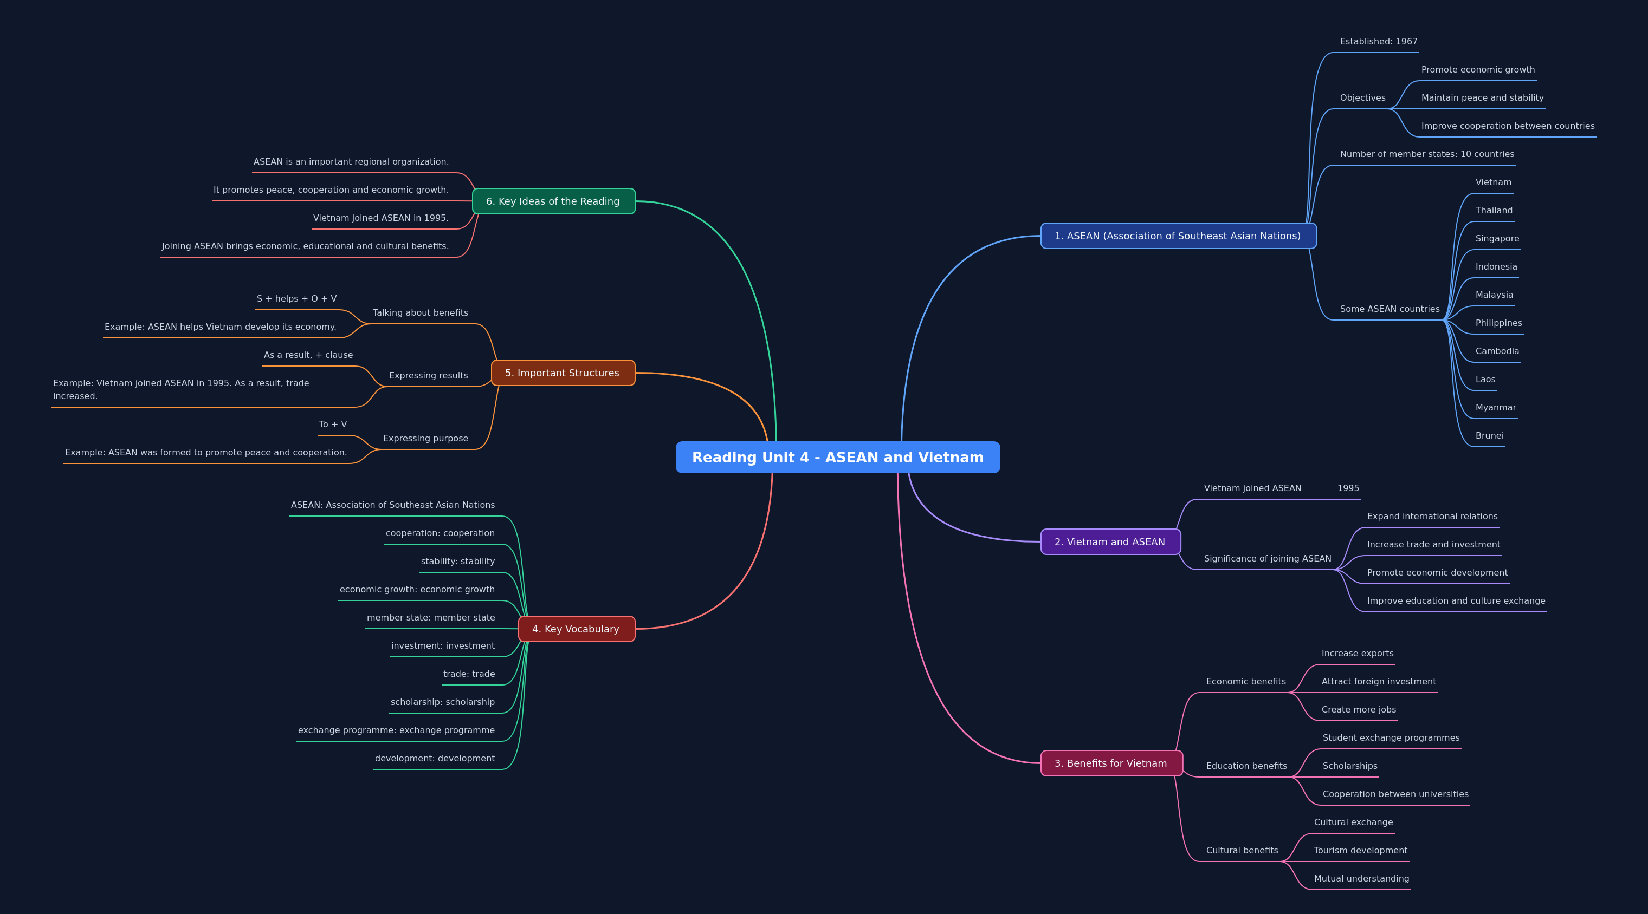This screenshot has height=914, width=1648.
Task: Click Significance of joining ASEAN branch
Action: 1266,559
